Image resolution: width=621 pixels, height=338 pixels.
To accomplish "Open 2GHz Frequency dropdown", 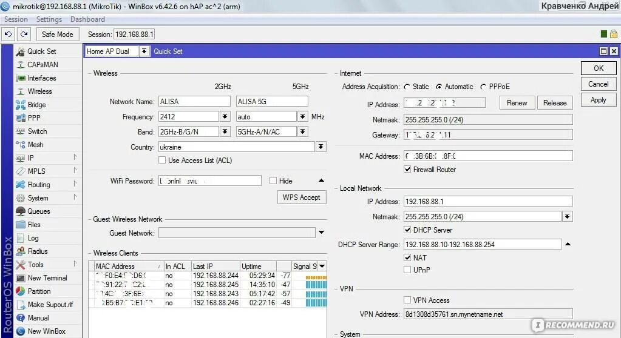I will 225,117.
